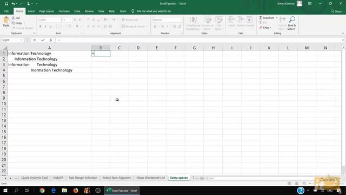
Task: Open Microsoft Edge from the taskbar
Action: 53,190
